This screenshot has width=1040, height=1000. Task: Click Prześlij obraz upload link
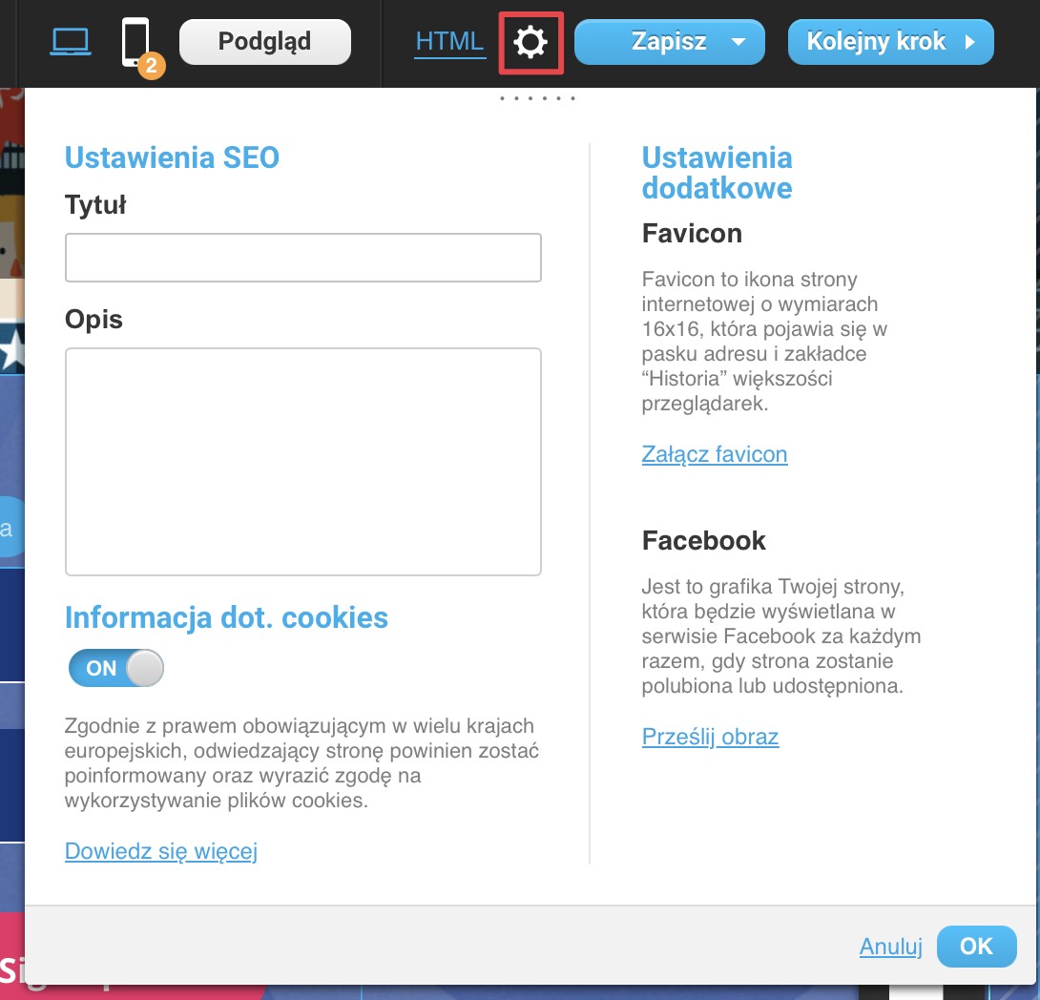click(x=711, y=737)
